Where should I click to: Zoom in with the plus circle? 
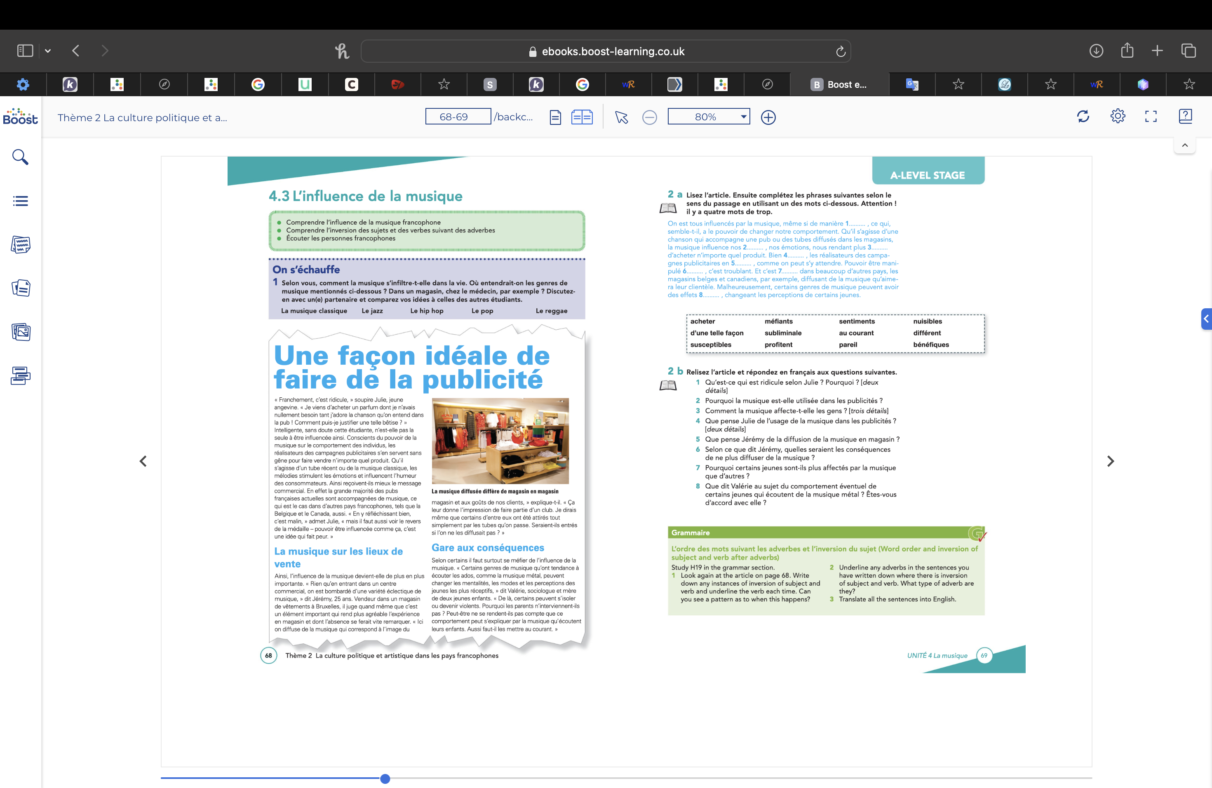coord(768,117)
